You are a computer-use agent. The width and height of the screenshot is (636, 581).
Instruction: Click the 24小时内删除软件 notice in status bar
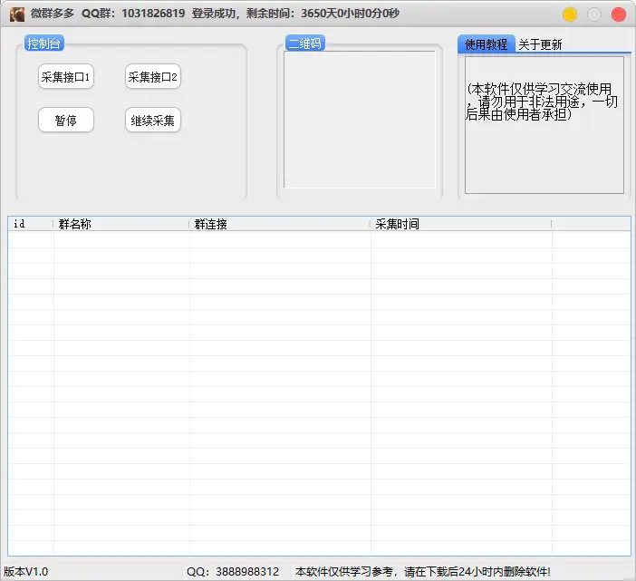pos(423,572)
